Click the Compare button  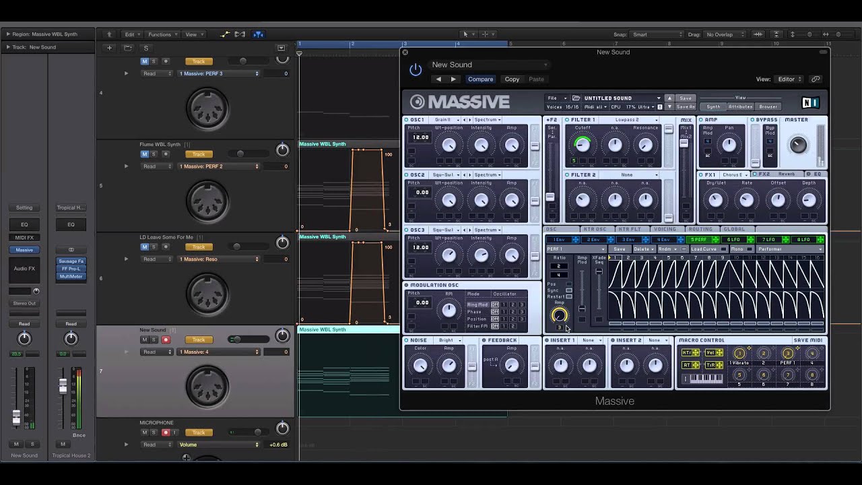[x=481, y=79]
